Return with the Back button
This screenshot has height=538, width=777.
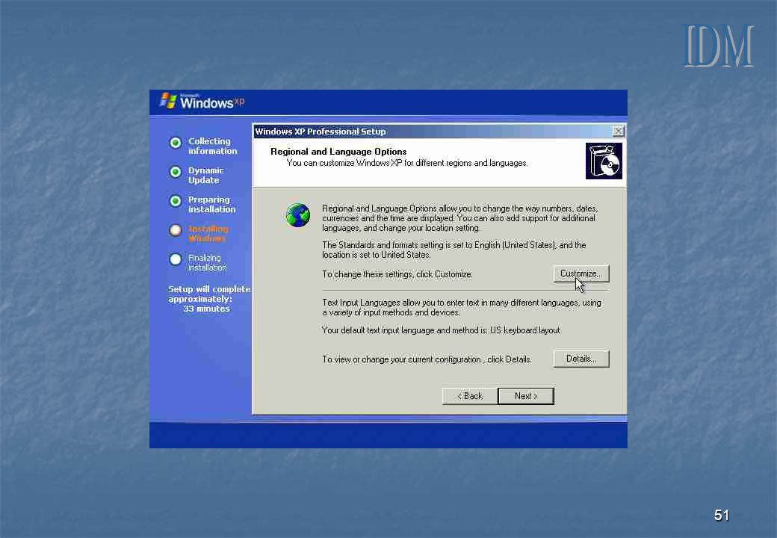[470, 396]
